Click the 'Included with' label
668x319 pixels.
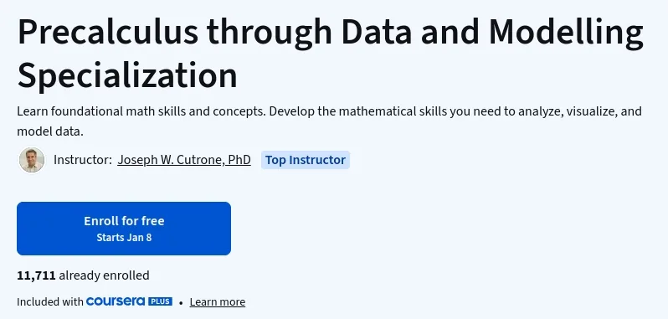point(50,302)
